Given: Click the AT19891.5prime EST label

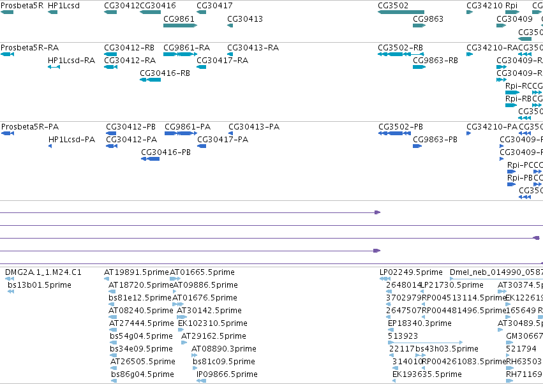Looking at the screenshot, I should click(137, 272).
